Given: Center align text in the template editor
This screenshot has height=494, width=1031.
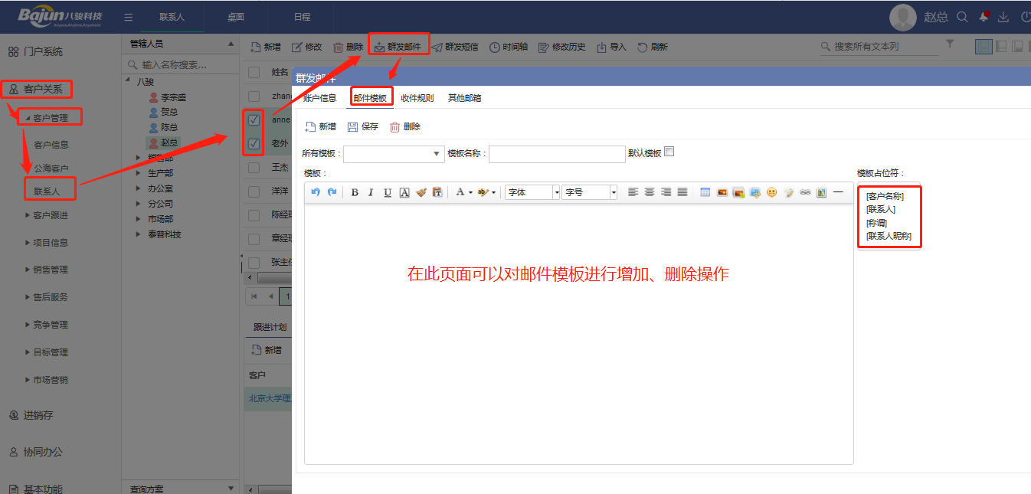Looking at the screenshot, I should [x=650, y=192].
